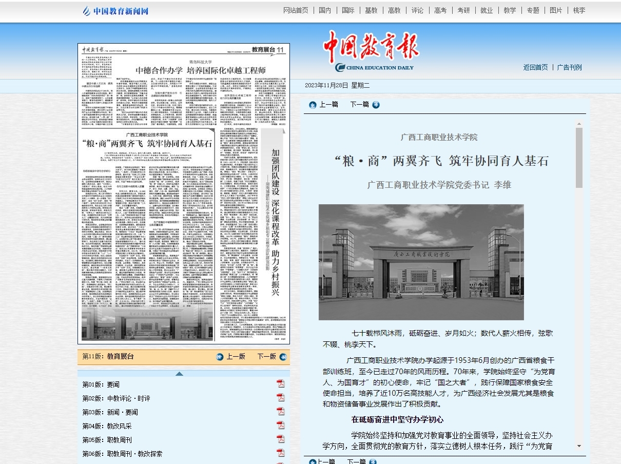Collapse the page list using the up triangle
Viewport: 621px width, 464px height.
tap(179, 374)
